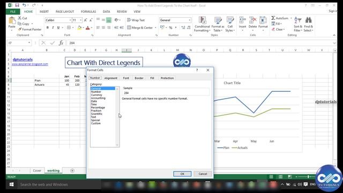This screenshot has height=193, width=343.
Task: Click Sort & Filter icon
Action: 298,20
